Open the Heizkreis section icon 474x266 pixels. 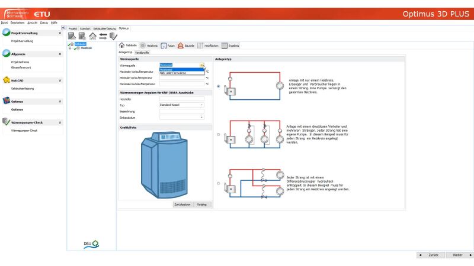point(142,45)
